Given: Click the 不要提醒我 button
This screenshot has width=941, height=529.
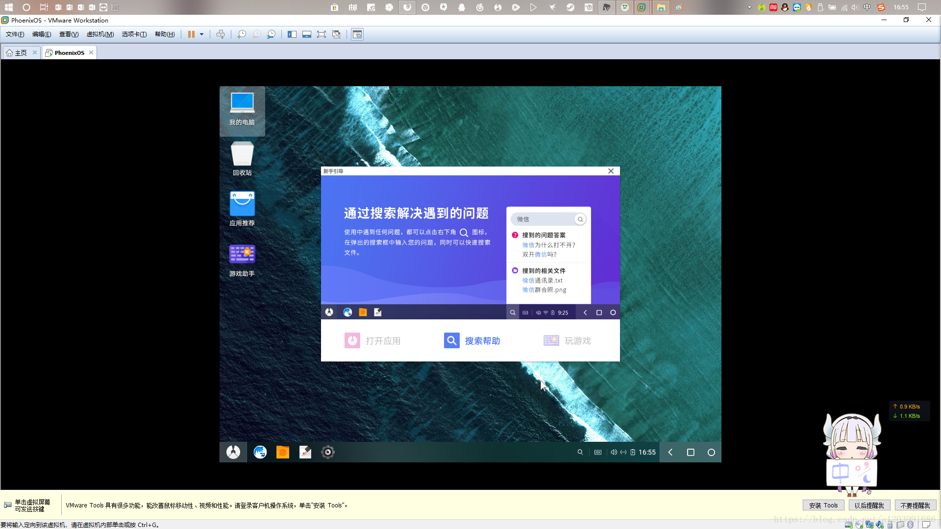Looking at the screenshot, I should click(915, 505).
